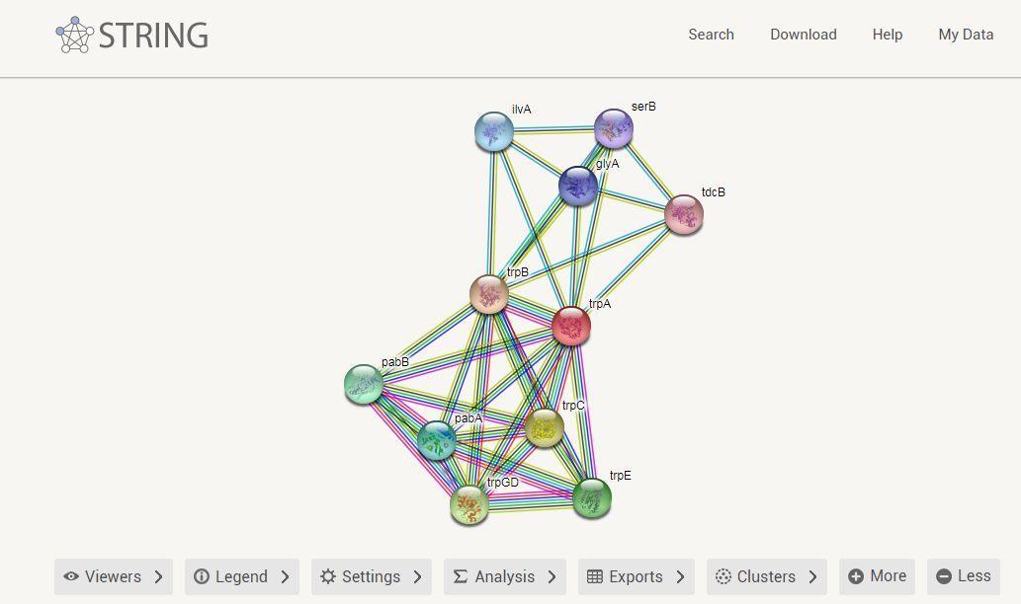Open the Search page

pyautogui.click(x=711, y=35)
